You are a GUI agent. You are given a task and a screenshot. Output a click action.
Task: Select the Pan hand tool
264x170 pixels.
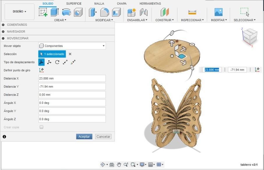click(119, 164)
